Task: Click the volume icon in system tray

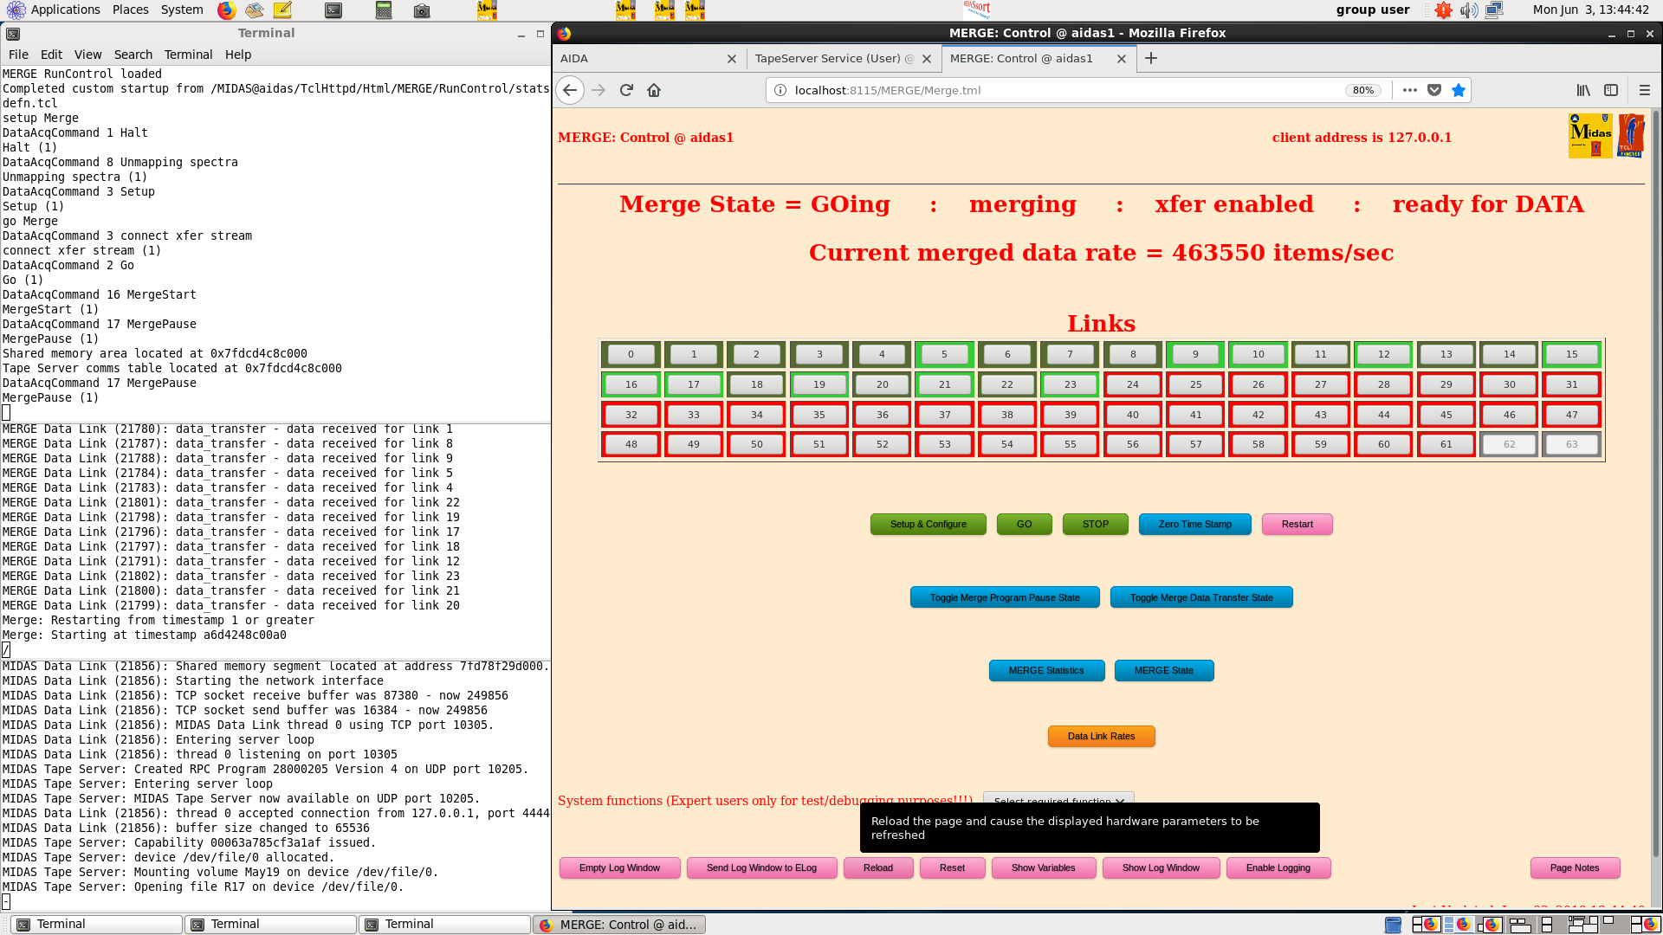Action: point(1468,10)
